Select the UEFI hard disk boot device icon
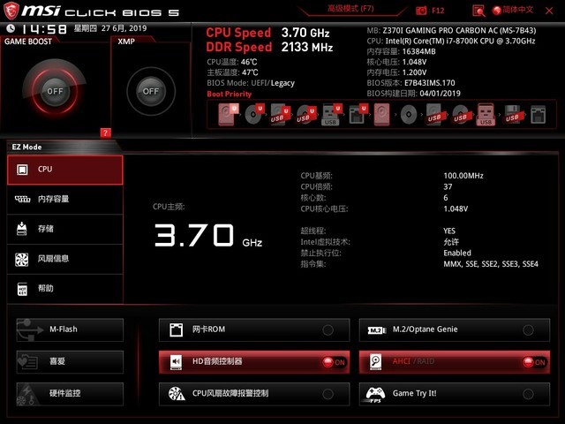This screenshot has height=424, width=565. tap(228, 114)
